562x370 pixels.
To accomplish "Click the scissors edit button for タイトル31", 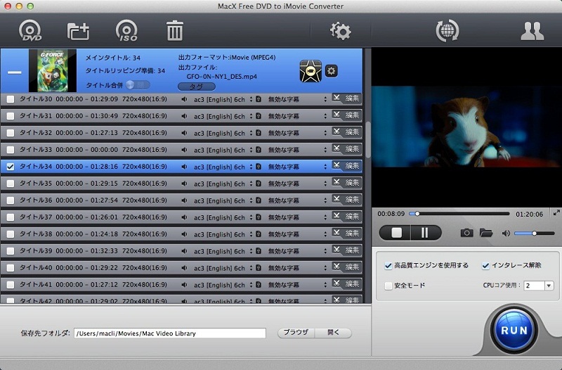I will 346,115.
